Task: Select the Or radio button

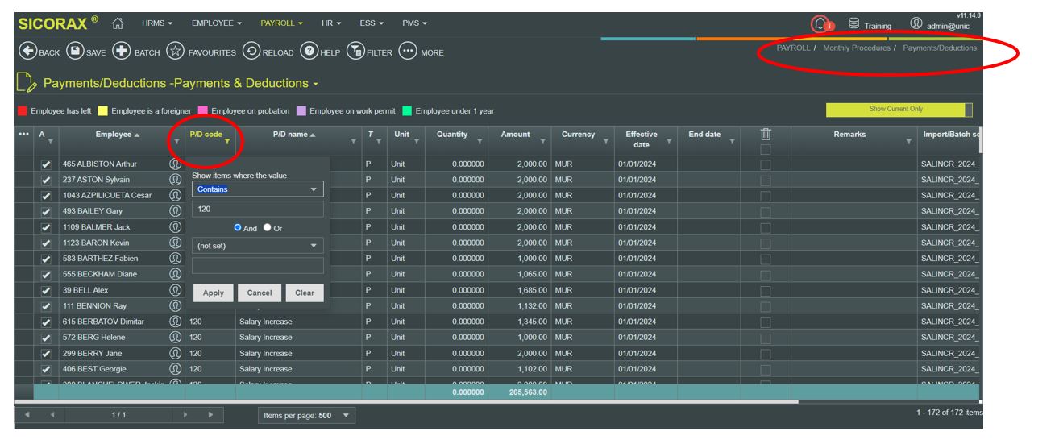Action: [268, 228]
